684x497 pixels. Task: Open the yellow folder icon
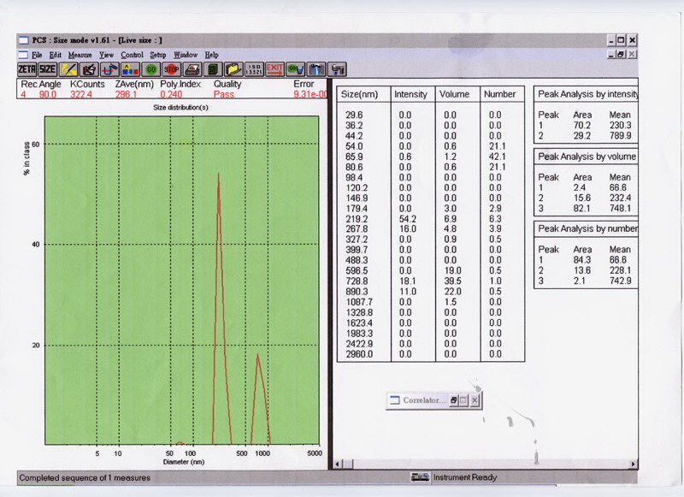[233, 68]
